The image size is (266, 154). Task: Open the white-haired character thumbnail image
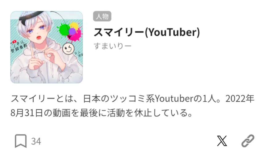47,47
